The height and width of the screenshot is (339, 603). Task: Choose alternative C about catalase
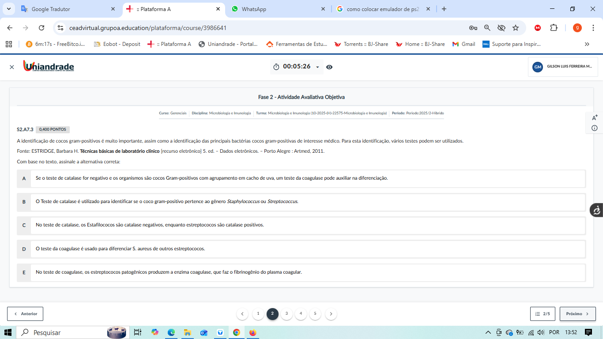click(24, 225)
